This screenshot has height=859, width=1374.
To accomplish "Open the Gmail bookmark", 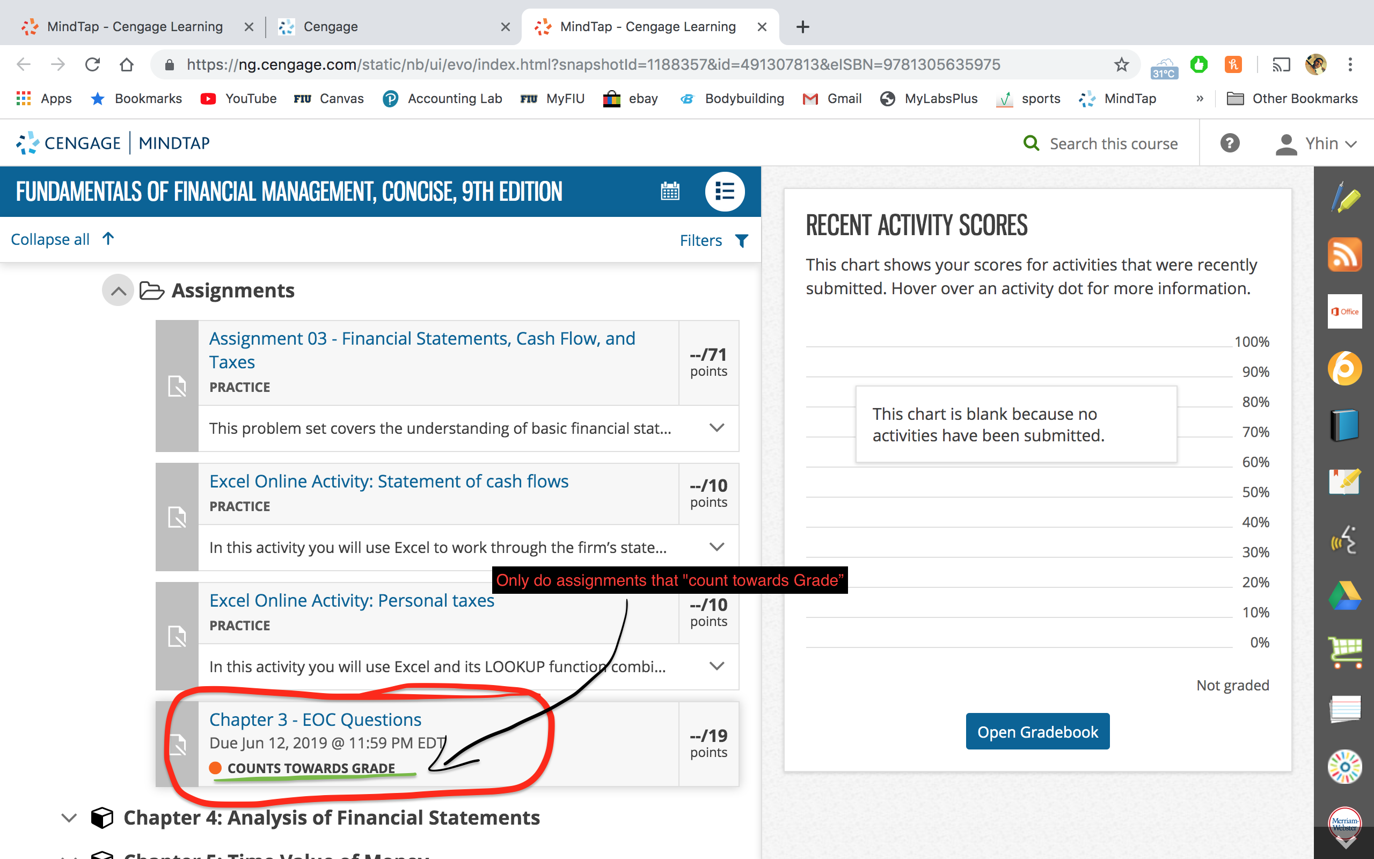I will click(832, 99).
